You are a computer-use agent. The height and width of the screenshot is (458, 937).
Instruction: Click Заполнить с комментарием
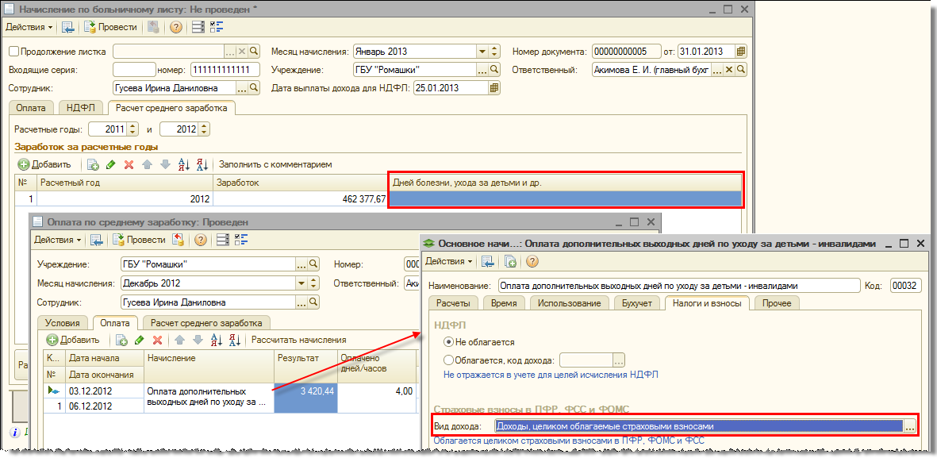pyautogui.click(x=275, y=164)
